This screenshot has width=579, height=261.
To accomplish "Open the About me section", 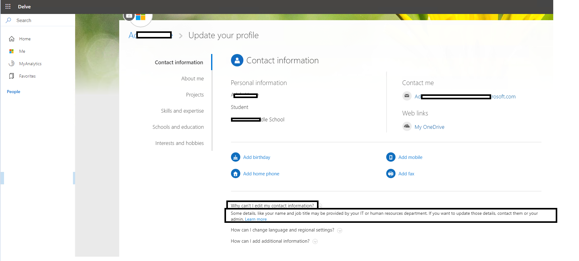I will [x=192, y=79].
